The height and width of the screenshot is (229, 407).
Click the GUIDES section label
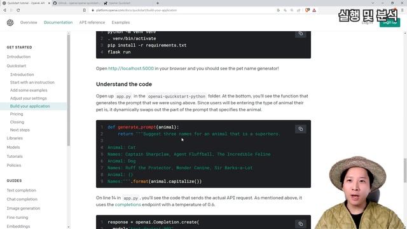[x=14, y=181]
